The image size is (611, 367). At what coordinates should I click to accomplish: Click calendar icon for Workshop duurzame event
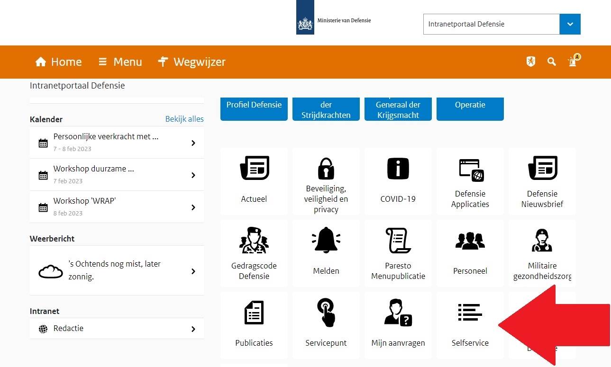point(43,175)
